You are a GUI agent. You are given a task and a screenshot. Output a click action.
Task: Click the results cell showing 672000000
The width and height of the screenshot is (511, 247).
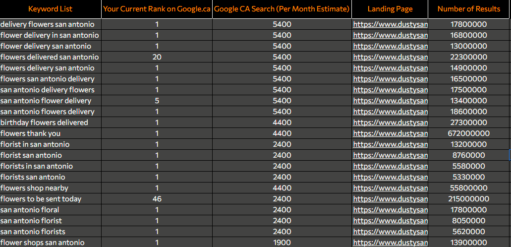469,133
